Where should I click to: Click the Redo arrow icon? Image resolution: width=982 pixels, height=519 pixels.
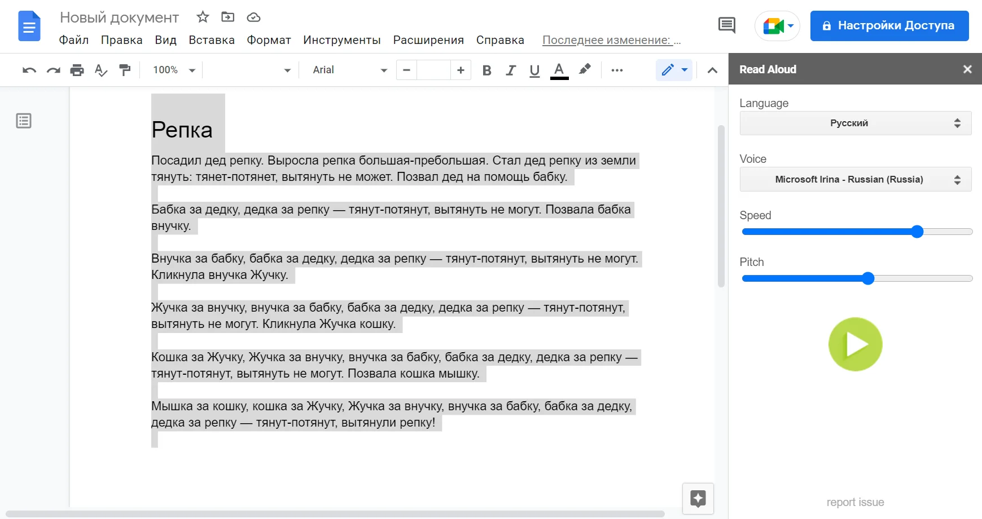pos(53,70)
